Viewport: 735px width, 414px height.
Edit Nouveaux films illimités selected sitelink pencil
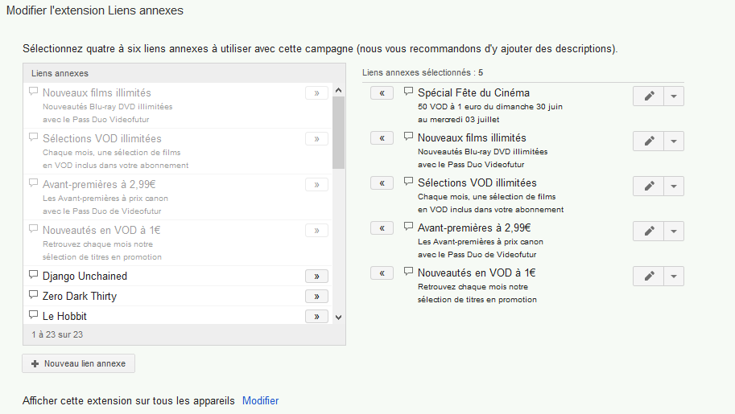click(x=648, y=141)
